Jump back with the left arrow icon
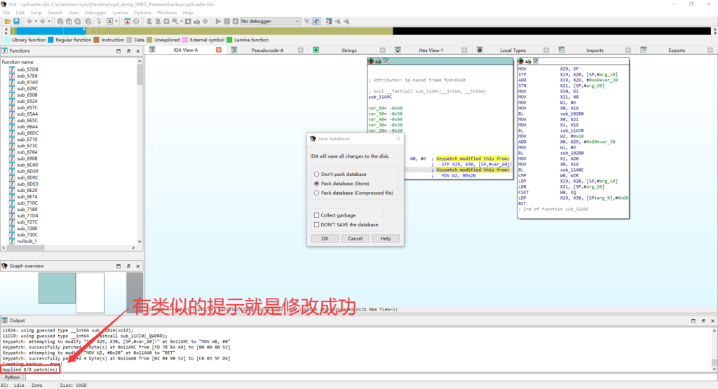Screen dimensions: 718x389 click(29, 22)
